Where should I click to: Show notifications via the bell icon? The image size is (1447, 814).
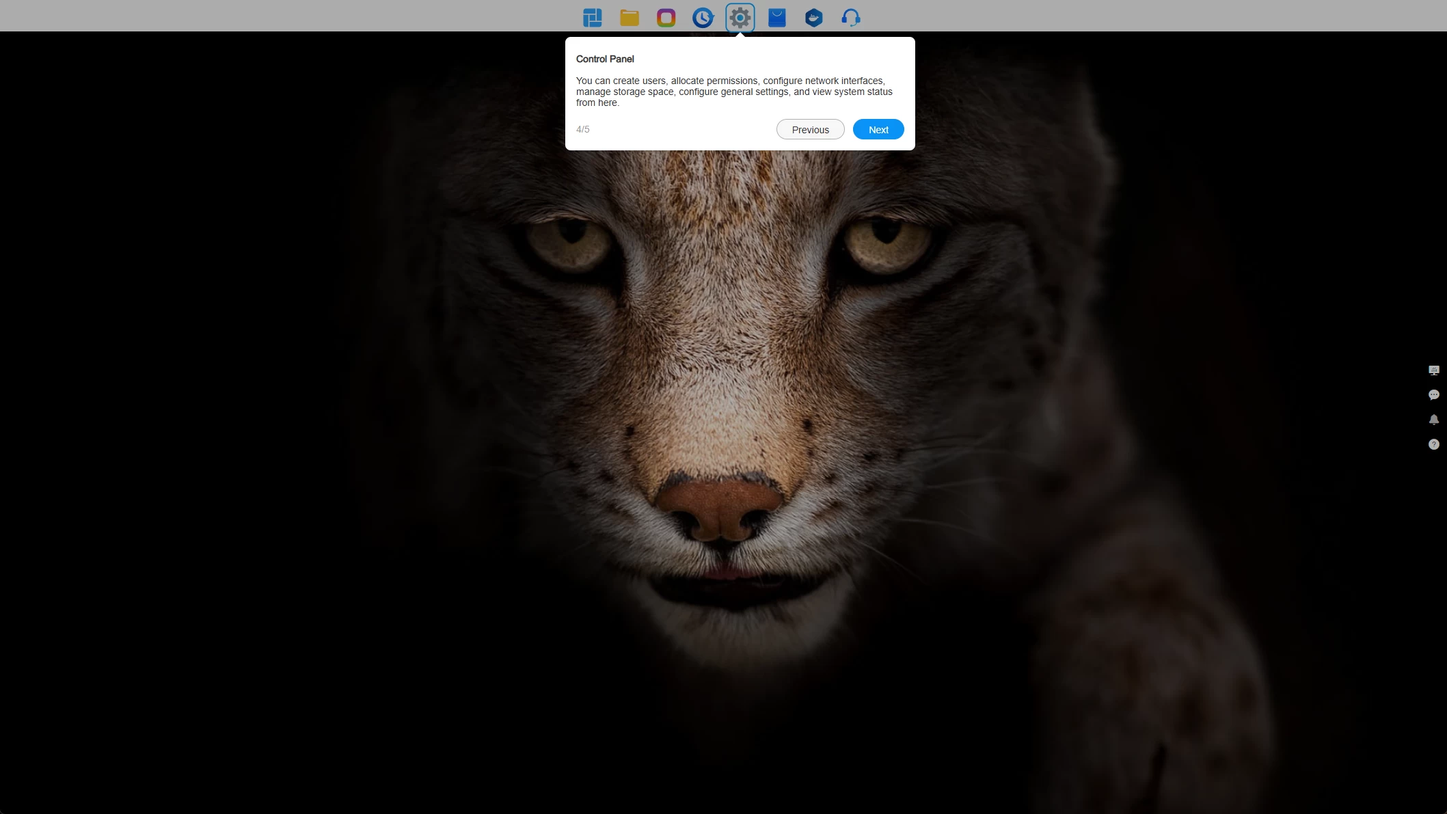1434,420
